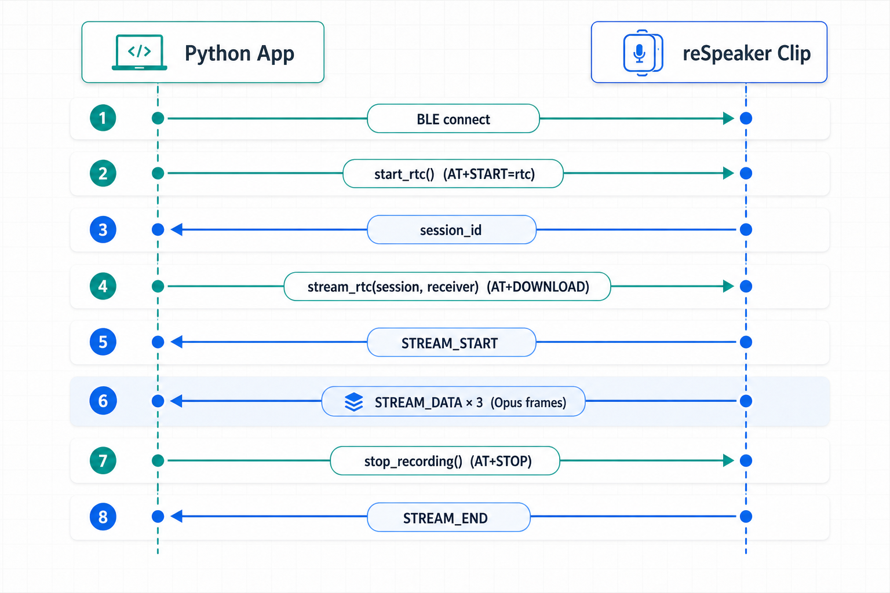
Task: Click step number 8 circle
Action: point(103,517)
